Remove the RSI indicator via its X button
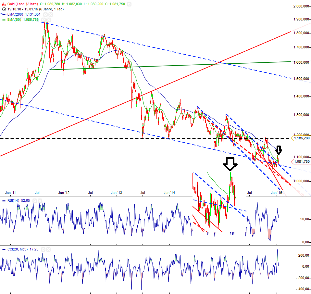The image size is (311, 294). tap(39, 200)
